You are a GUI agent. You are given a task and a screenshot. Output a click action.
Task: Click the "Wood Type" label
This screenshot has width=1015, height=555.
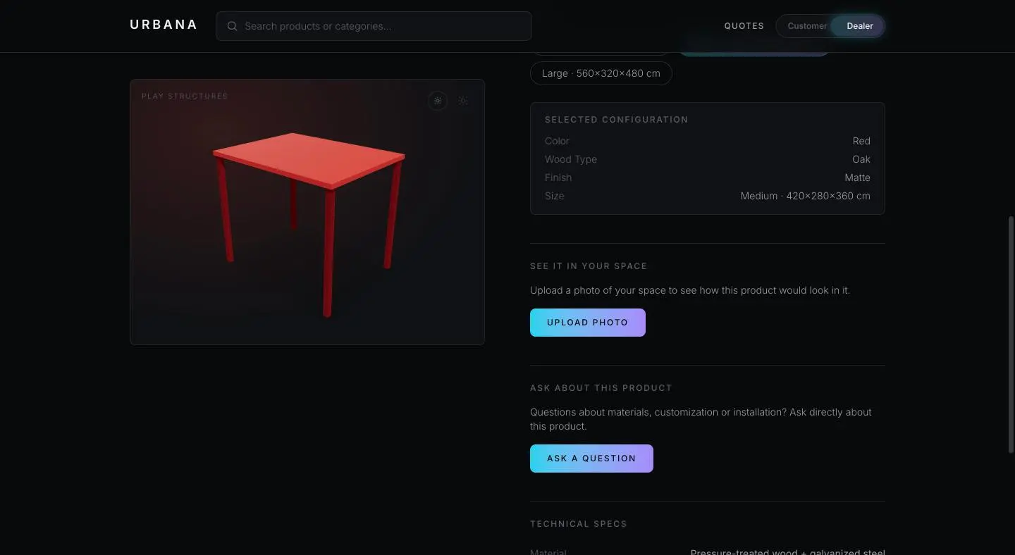(571, 159)
